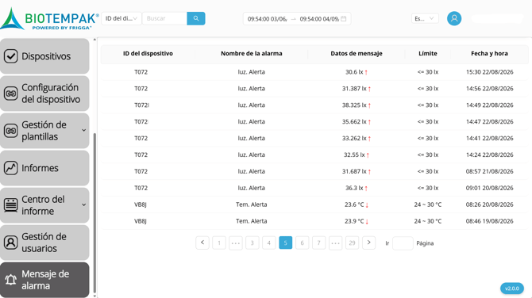Click the Centro del informe icon

[11, 205]
